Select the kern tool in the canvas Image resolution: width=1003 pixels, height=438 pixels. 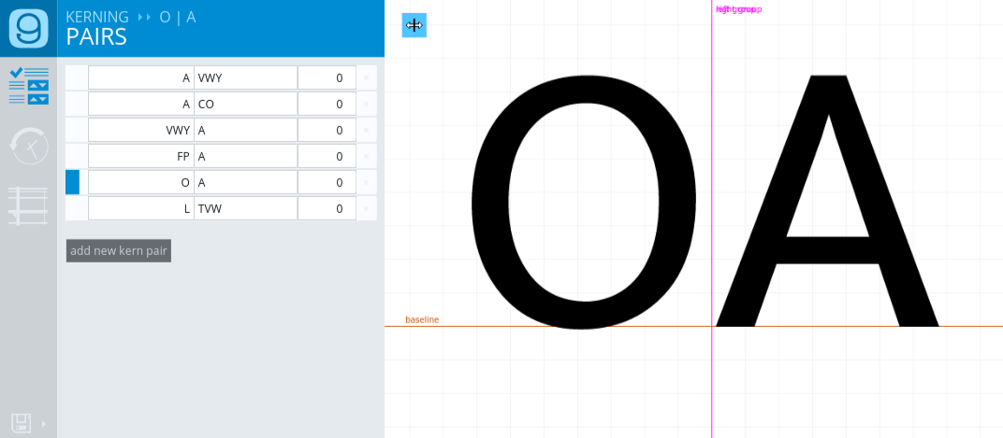pyautogui.click(x=414, y=25)
